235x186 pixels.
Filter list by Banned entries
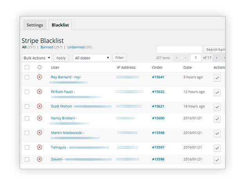coord(47,47)
